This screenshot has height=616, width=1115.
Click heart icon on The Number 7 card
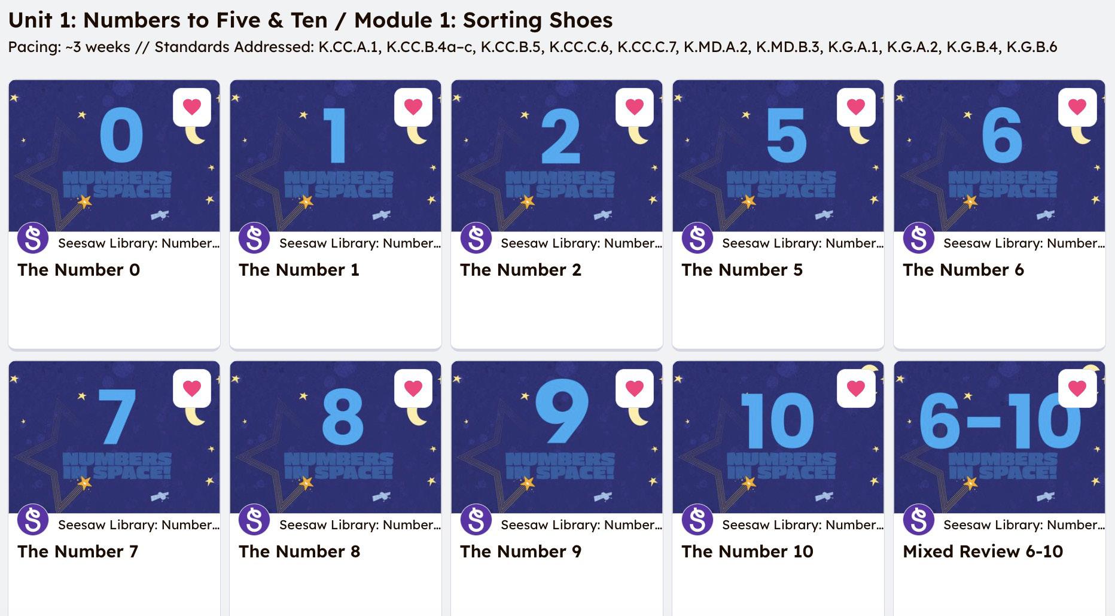(x=192, y=388)
